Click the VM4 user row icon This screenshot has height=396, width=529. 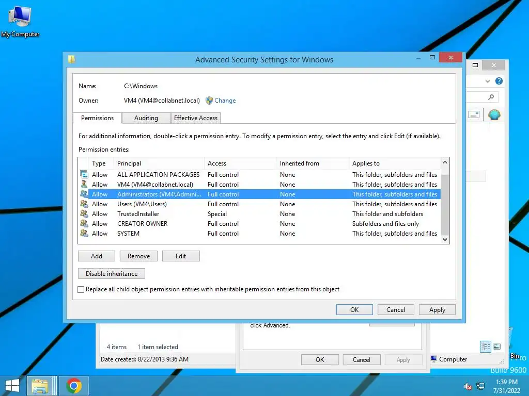tap(84, 184)
